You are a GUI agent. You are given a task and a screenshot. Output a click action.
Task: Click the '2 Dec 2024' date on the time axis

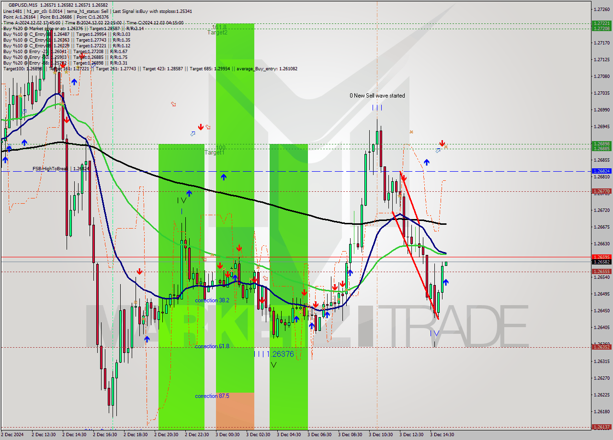12,435
